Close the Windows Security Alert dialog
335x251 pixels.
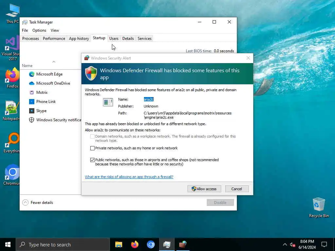coord(248,58)
